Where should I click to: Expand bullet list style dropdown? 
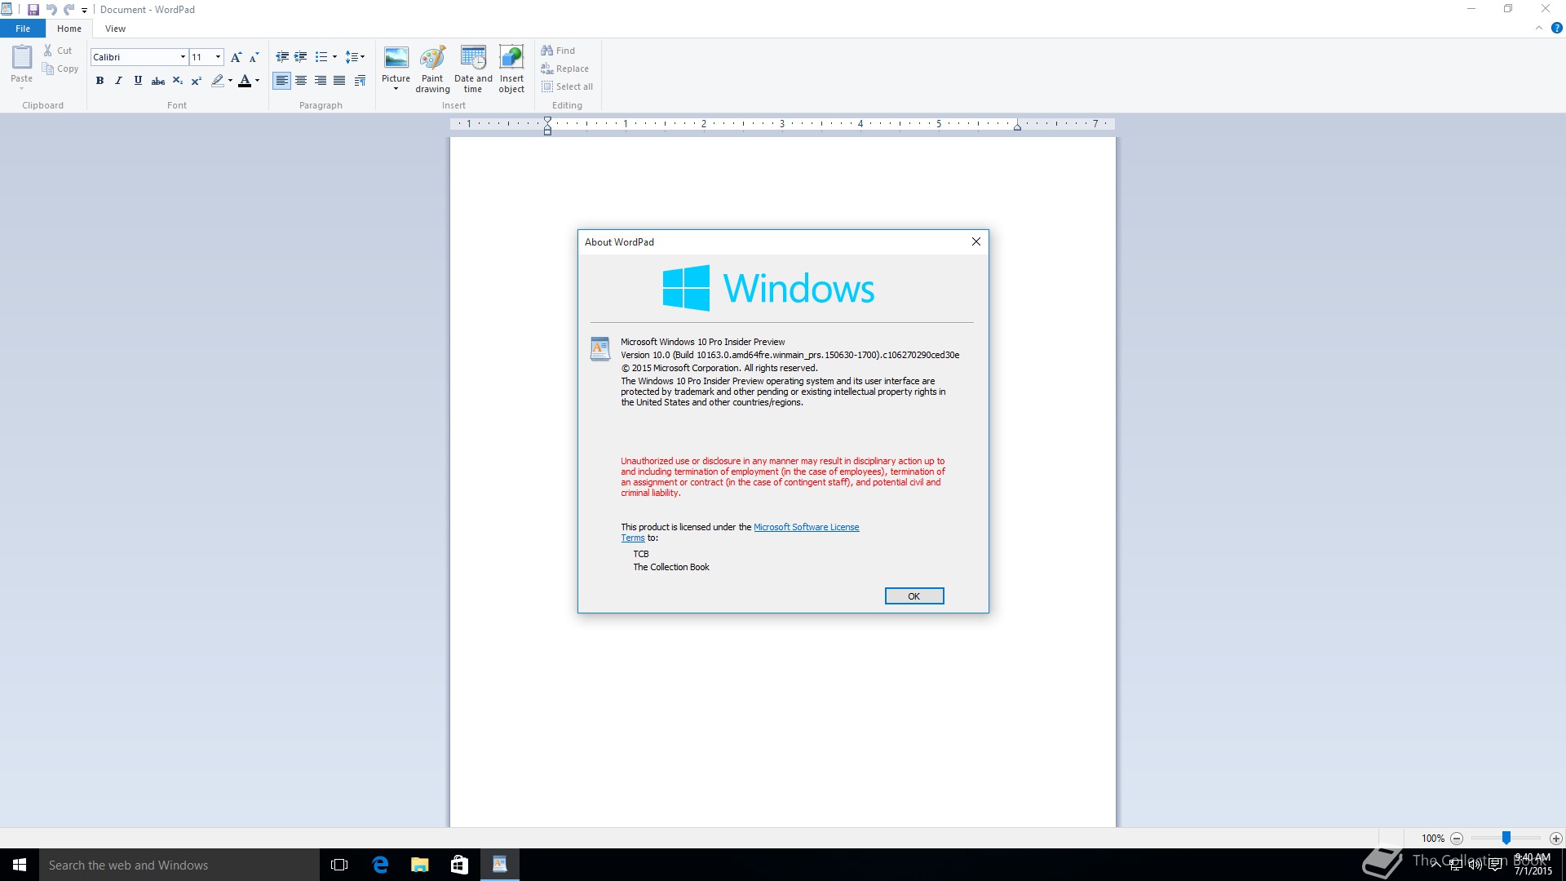point(334,57)
